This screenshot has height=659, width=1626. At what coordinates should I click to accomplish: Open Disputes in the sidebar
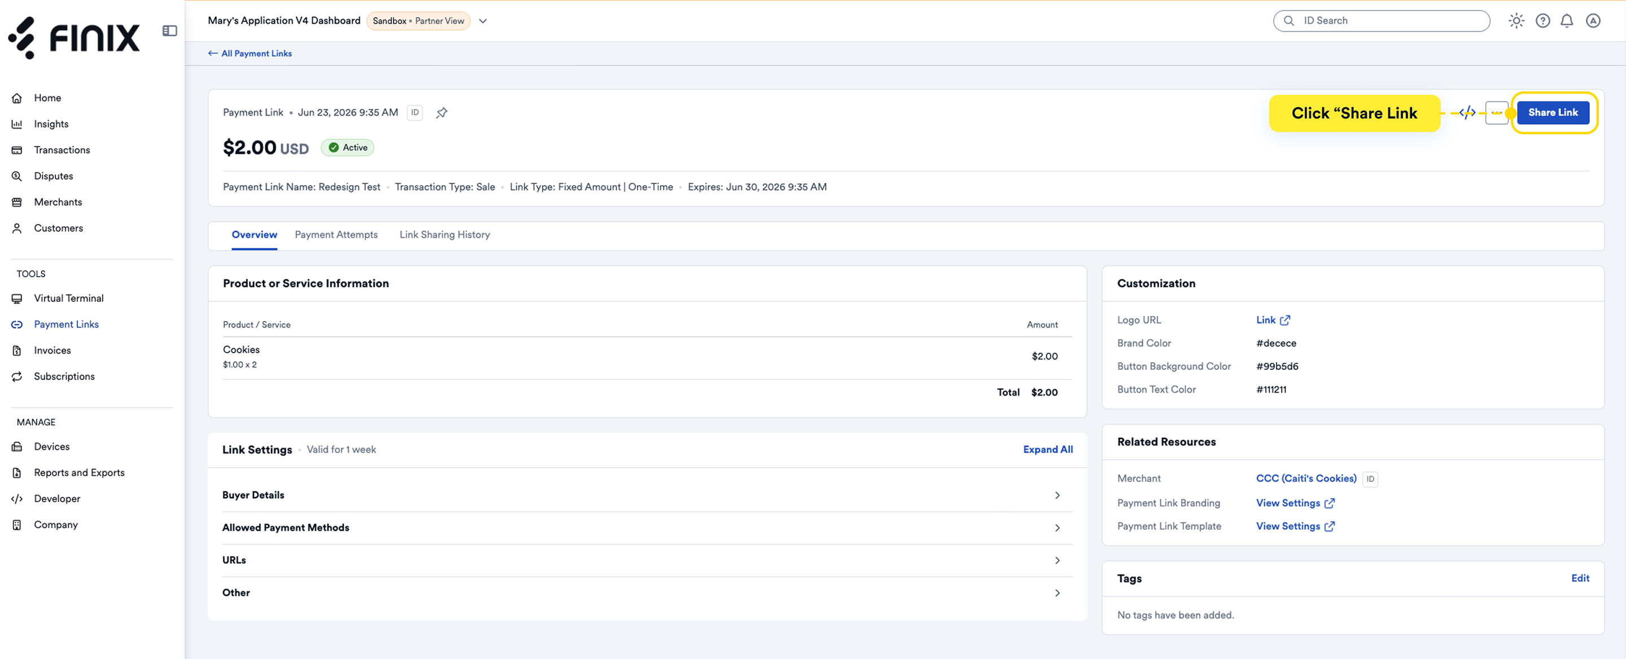(54, 176)
